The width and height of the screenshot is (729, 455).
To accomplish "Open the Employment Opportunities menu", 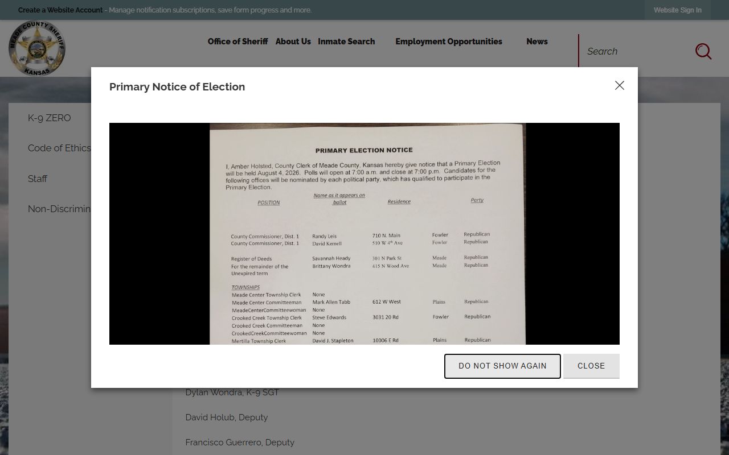I will click(x=449, y=42).
